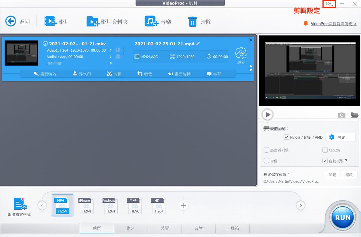Show more format presets with the right arrow
The height and width of the screenshot is (237, 361).
(301, 205)
